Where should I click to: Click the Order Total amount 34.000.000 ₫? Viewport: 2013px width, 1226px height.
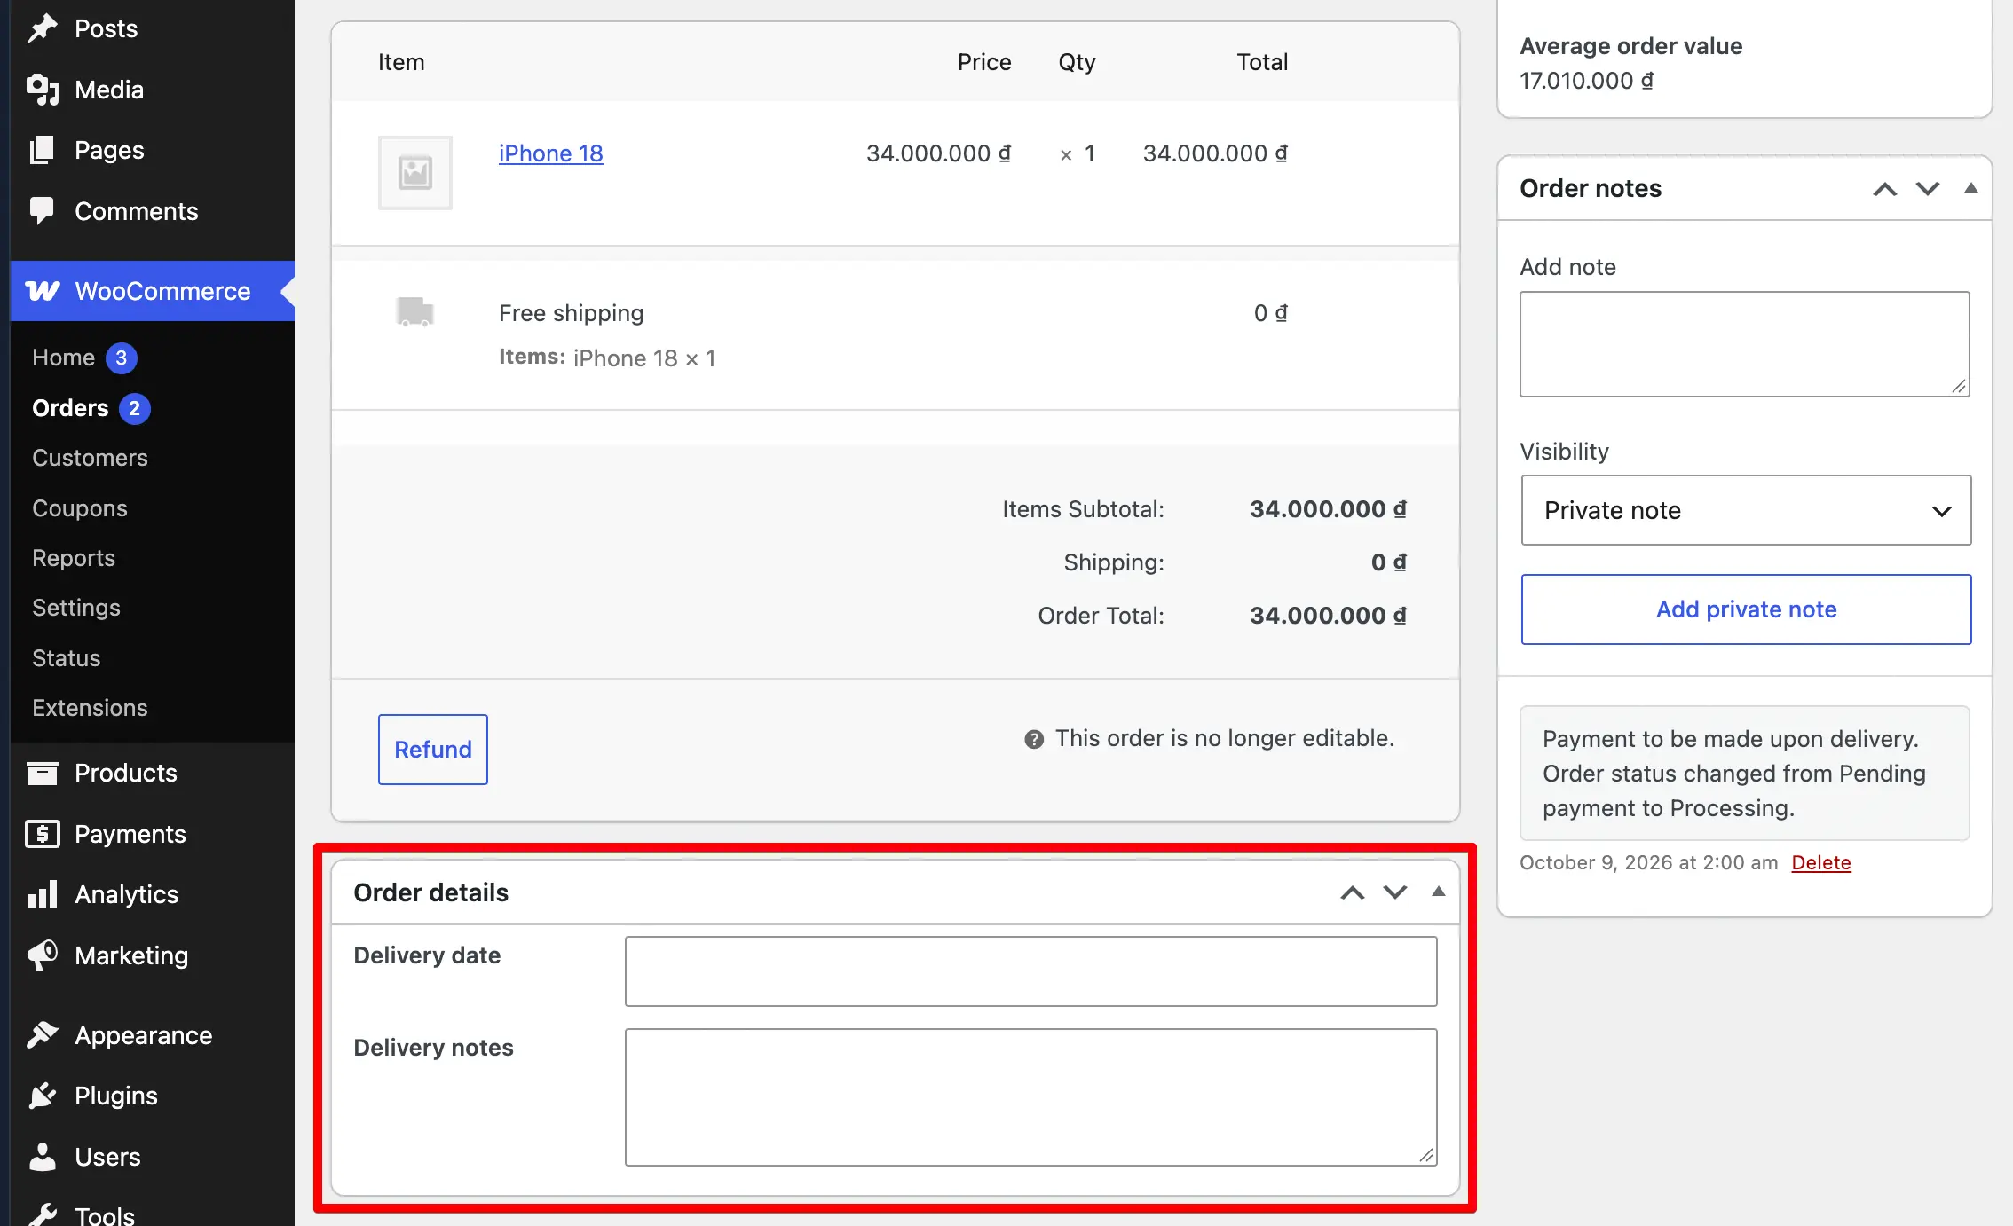[1328, 616]
